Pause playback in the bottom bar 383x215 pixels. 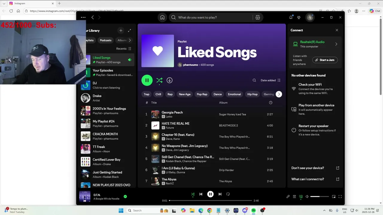210,194
